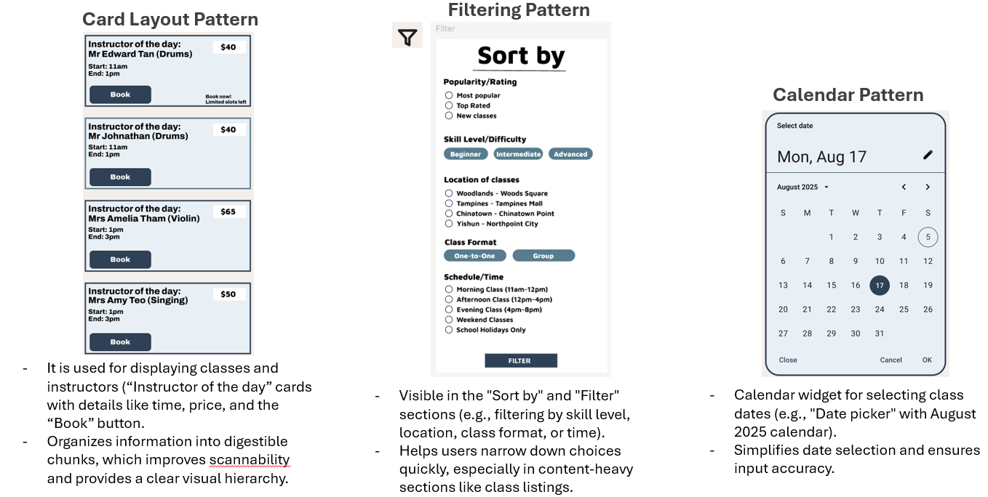Pick the circled date 5 in calendar
The height and width of the screenshot is (497, 988).
pos(928,237)
